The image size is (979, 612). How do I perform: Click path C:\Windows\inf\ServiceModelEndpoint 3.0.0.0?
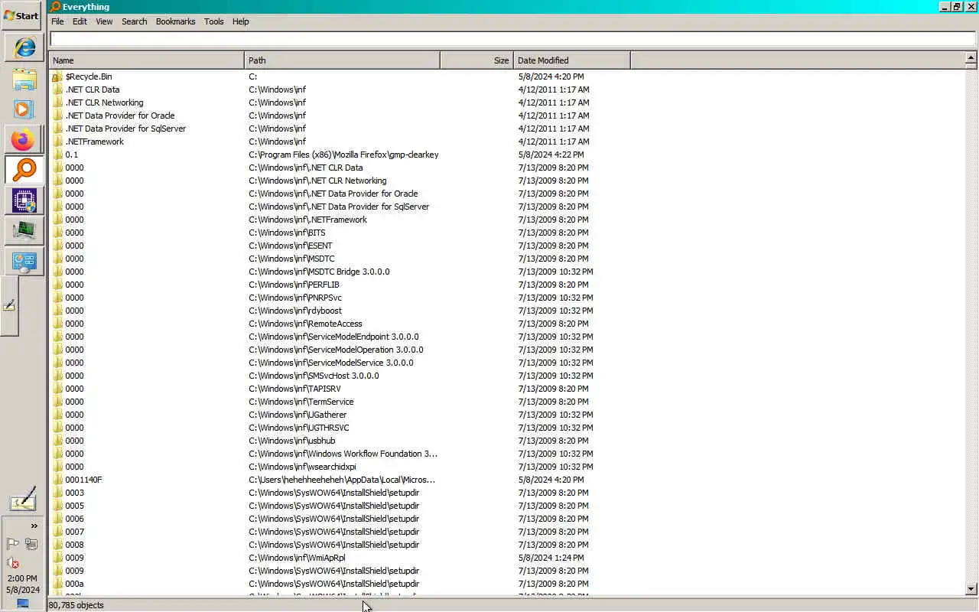click(x=333, y=337)
